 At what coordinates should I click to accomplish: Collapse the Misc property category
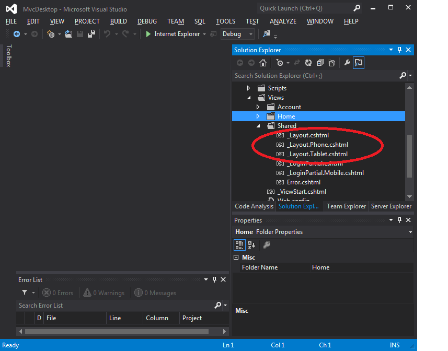click(236, 258)
